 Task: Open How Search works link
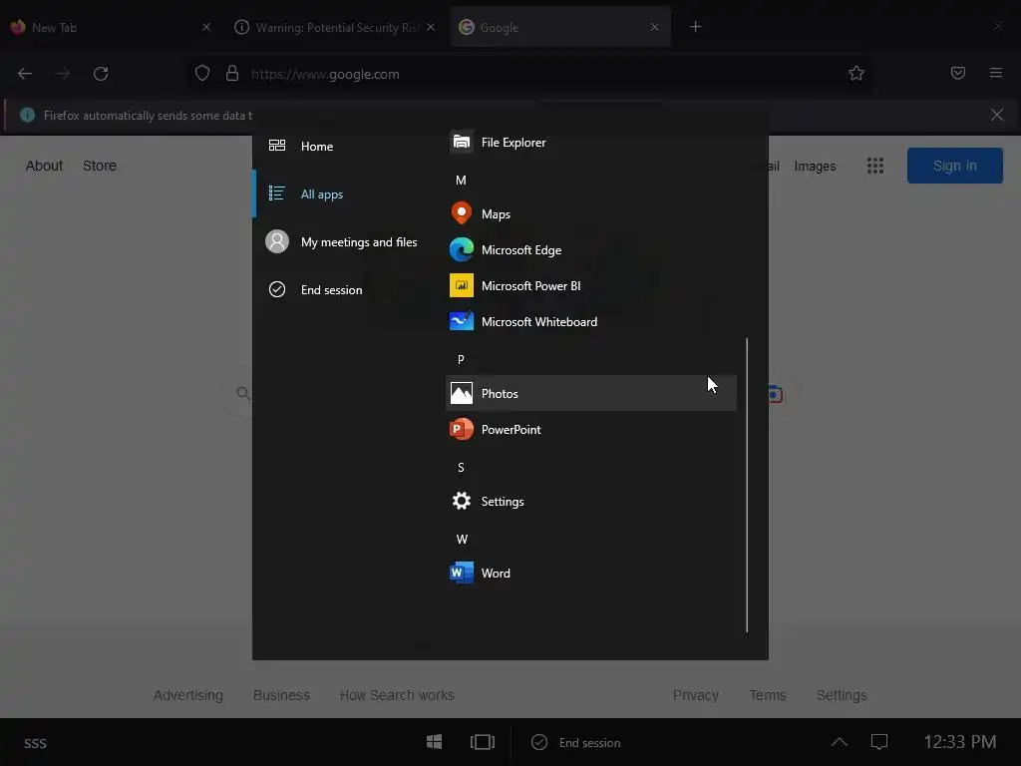pos(397,695)
